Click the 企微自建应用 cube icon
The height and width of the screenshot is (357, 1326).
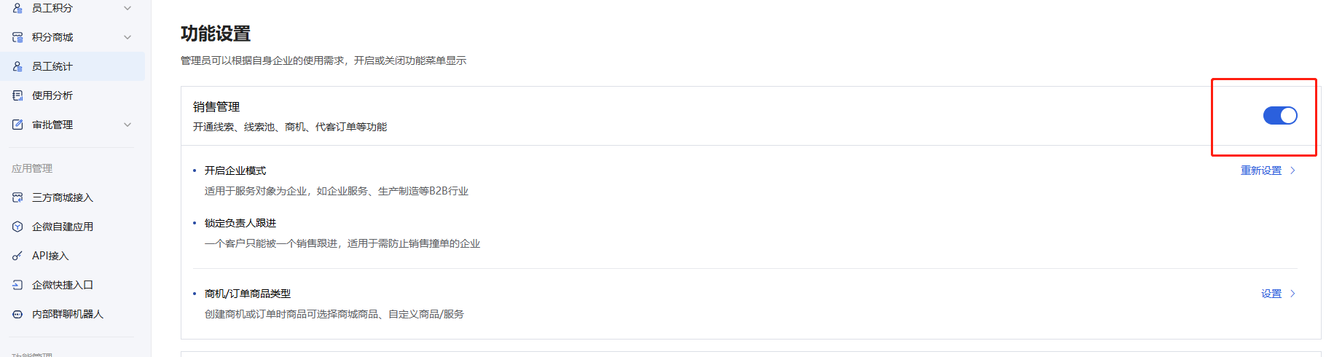[17, 227]
